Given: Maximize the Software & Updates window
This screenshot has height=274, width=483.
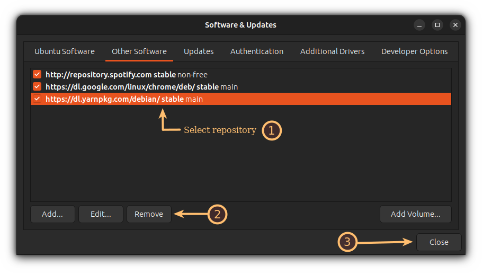Looking at the screenshot, I should pos(437,24).
